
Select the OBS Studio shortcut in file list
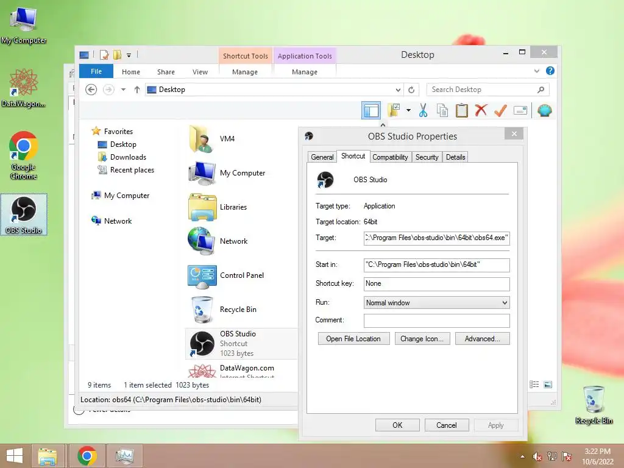241,344
